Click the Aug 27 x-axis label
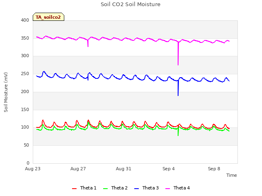 pos(78,169)
